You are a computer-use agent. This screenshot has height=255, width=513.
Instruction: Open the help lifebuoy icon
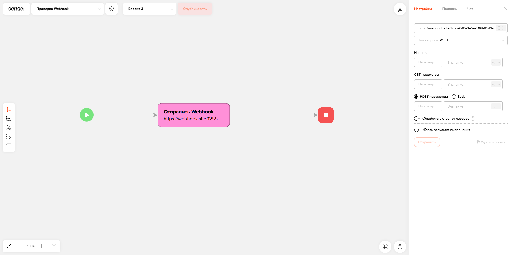tap(400, 247)
